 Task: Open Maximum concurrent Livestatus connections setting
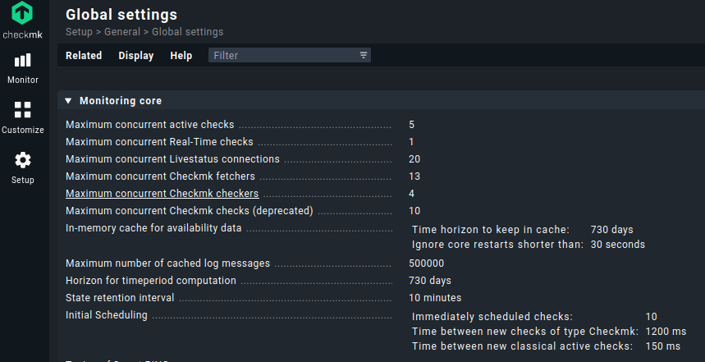click(x=172, y=159)
